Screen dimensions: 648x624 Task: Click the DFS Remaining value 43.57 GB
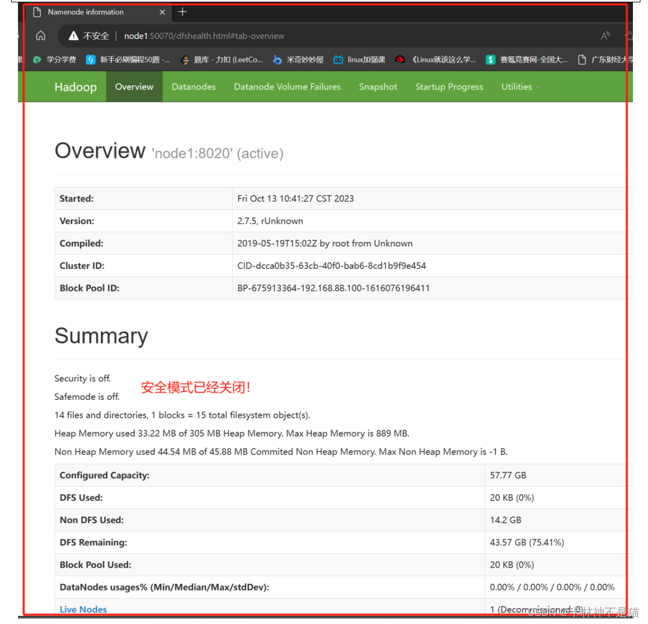point(527,542)
